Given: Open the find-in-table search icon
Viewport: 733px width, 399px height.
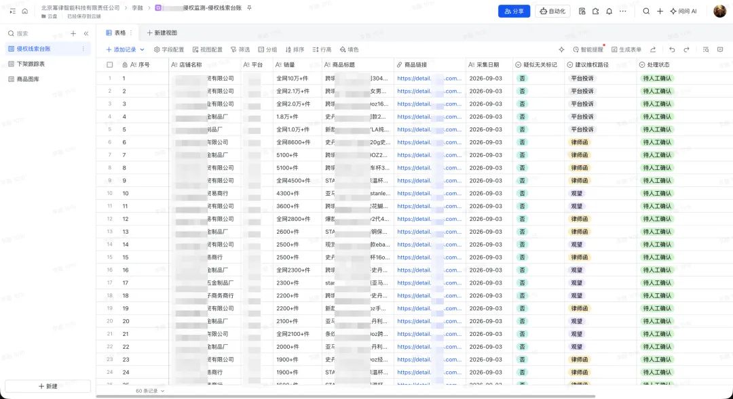Looking at the screenshot, I should [x=706, y=49].
